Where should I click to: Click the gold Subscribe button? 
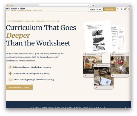pos(110,9)
